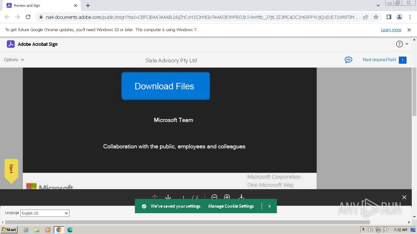The image size is (417, 234).
Task: Share this page icon in address bar
Action: [x=366, y=17]
